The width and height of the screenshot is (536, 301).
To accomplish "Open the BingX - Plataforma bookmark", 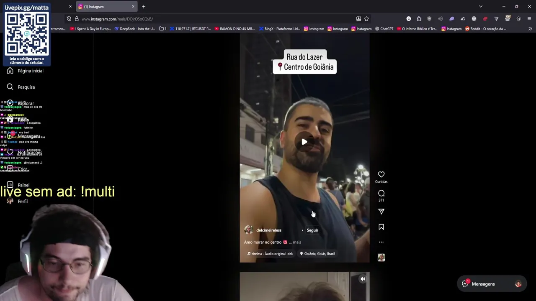I will (279, 29).
